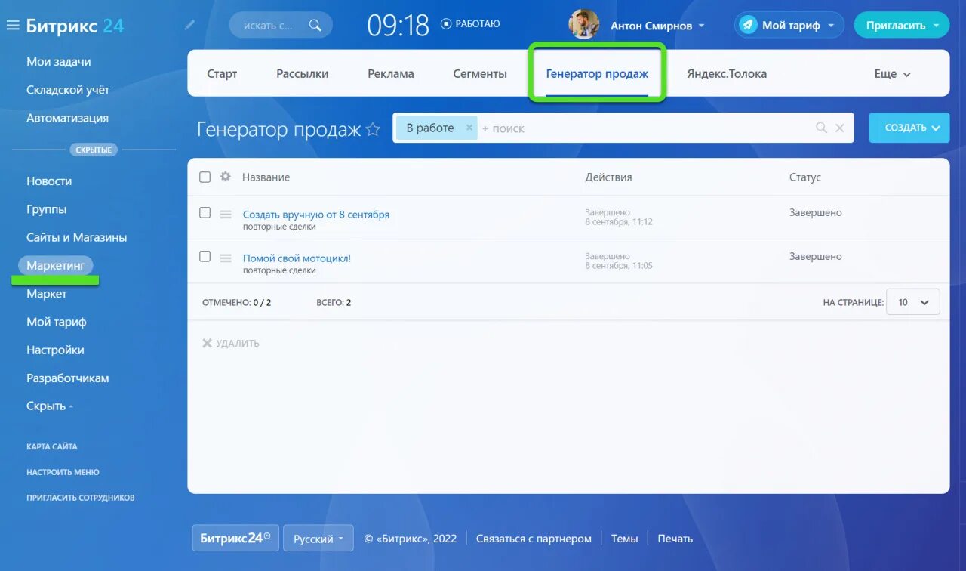The width and height of the screenshot is (966, 571).
Task: Switch to the Реклама tab
Action: click(x=391, y=74)
